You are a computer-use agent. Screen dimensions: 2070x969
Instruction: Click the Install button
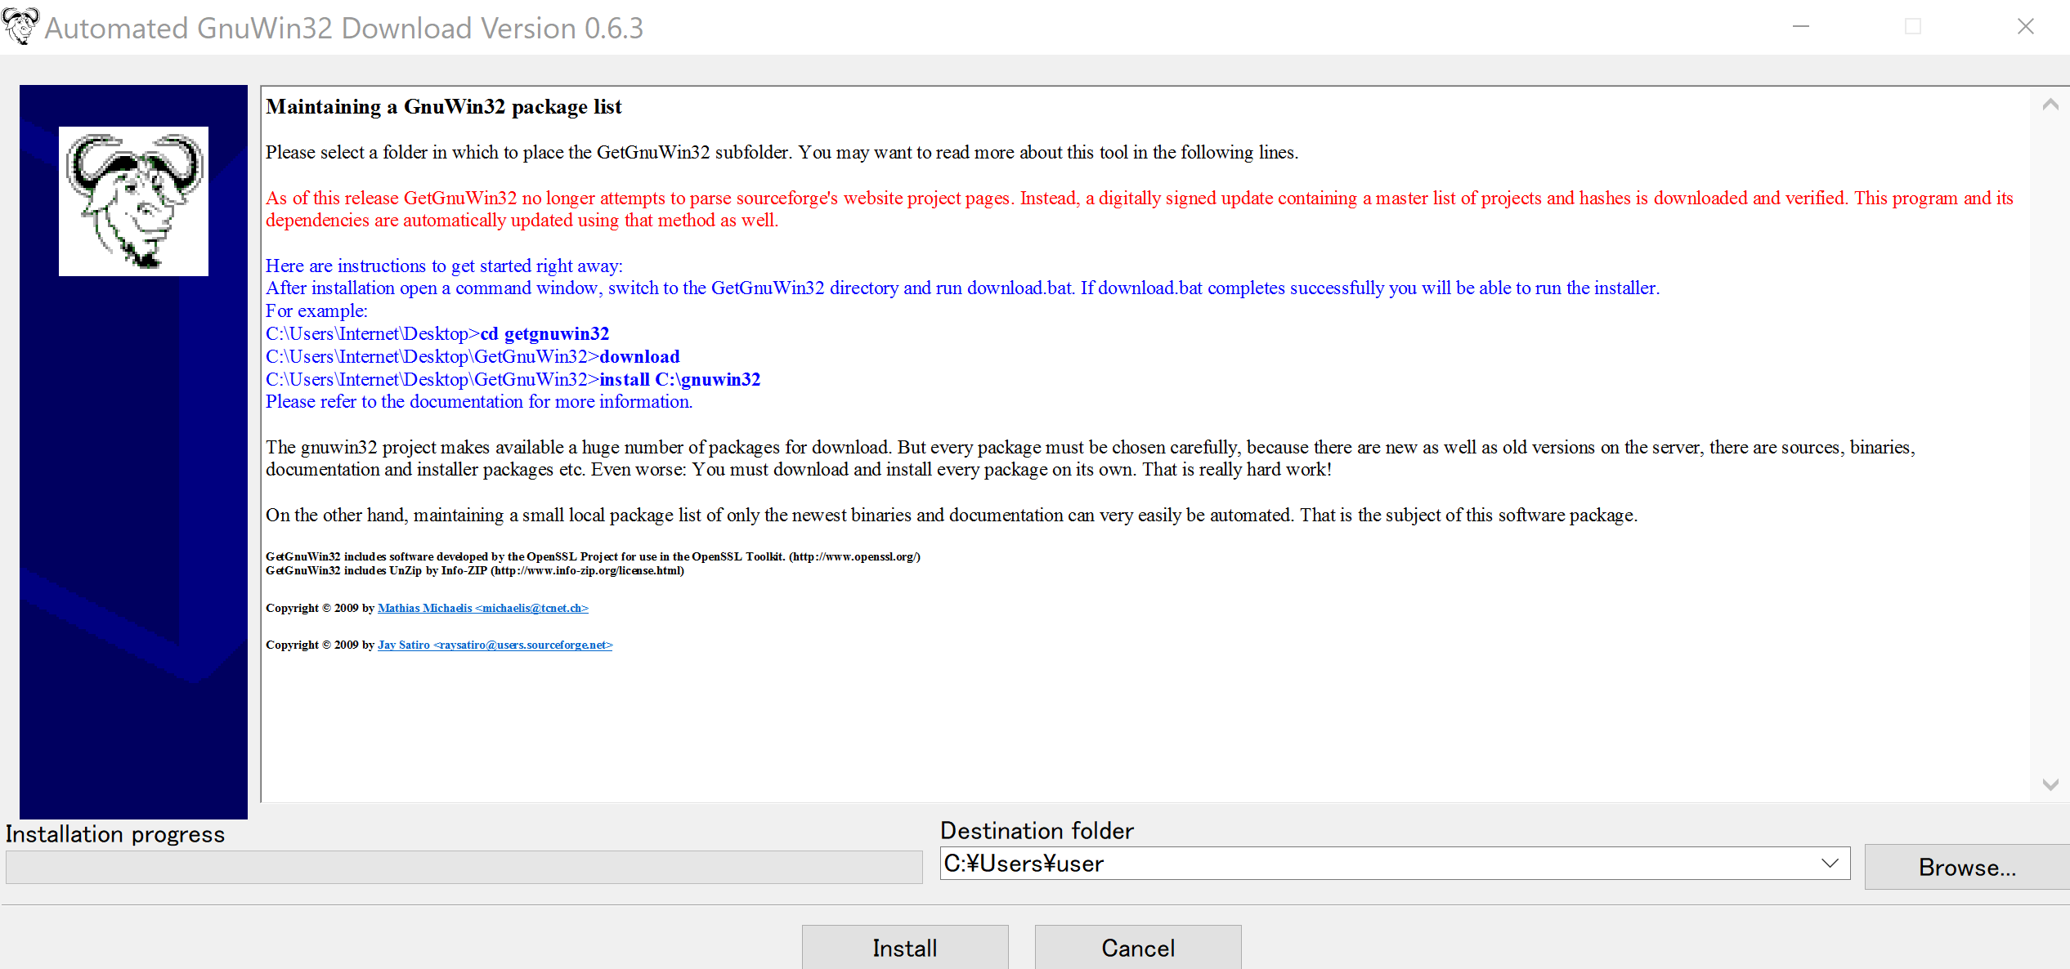(904, 948)
